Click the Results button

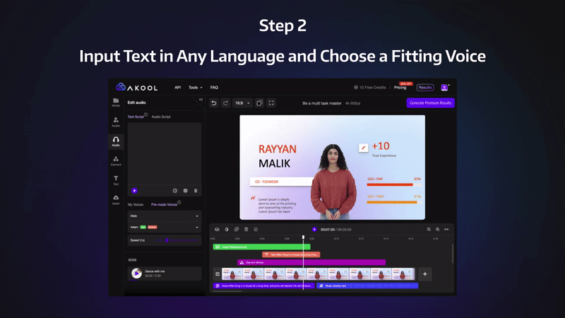[x=425, y=88]
